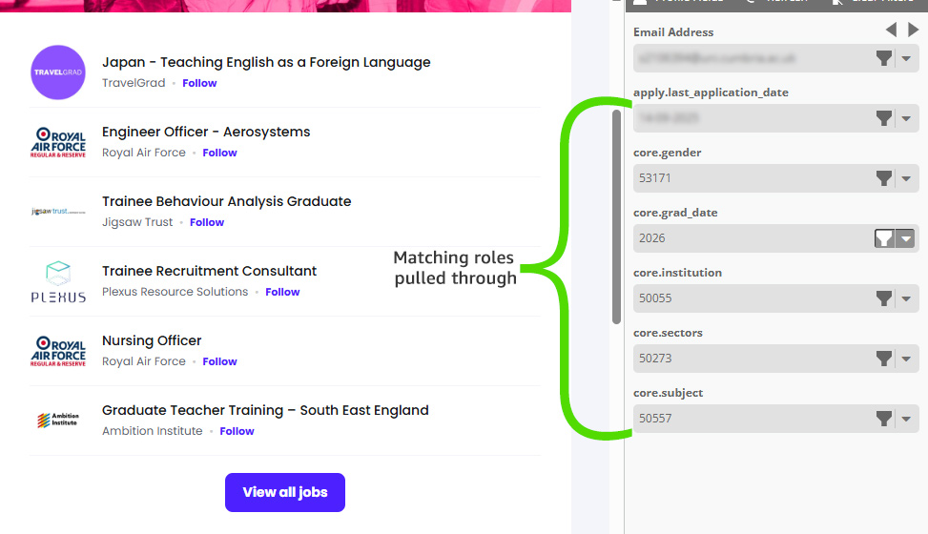
Task: Follow TravelGrad
Action: pos(199,83)
